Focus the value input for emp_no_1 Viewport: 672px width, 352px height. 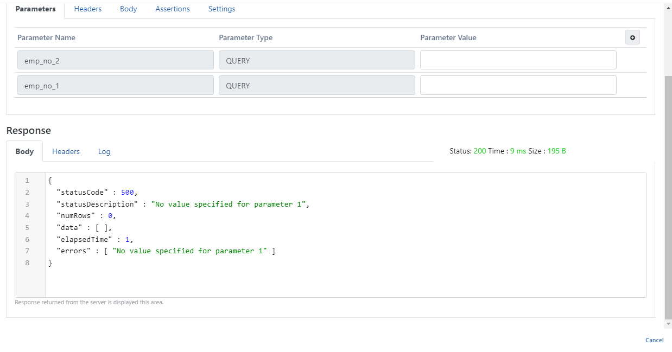tap(518, 85)
